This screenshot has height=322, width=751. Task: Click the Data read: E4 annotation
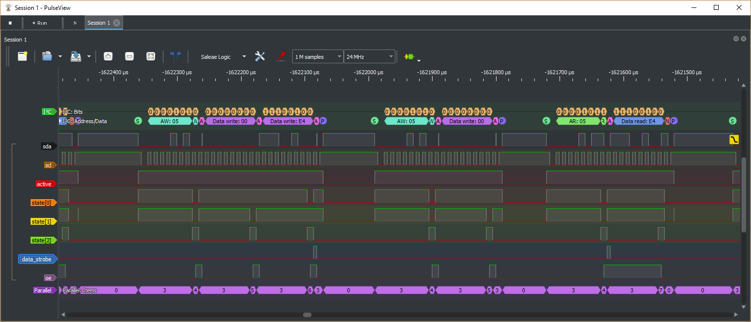(638, 121)
